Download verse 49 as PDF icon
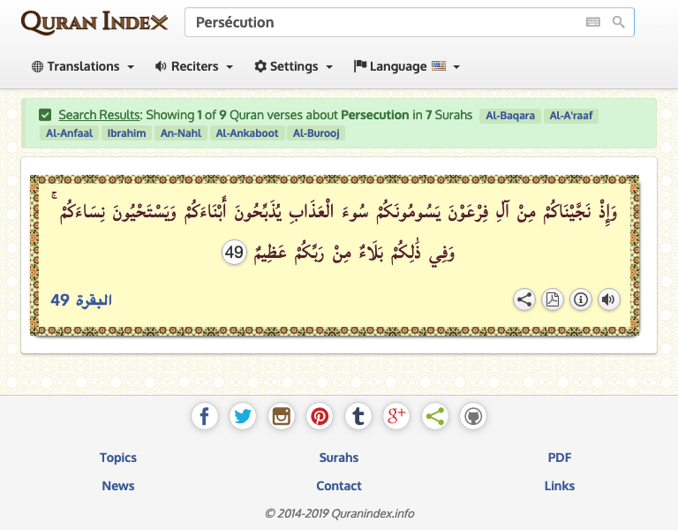Image resolution: width=678 pixels, height=530 pixels. [x=552, y=299]
